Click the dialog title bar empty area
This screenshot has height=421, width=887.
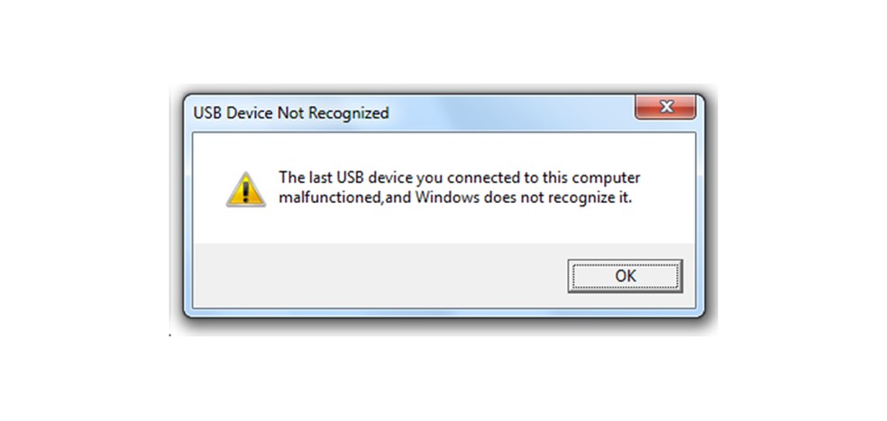click(509, 113)
